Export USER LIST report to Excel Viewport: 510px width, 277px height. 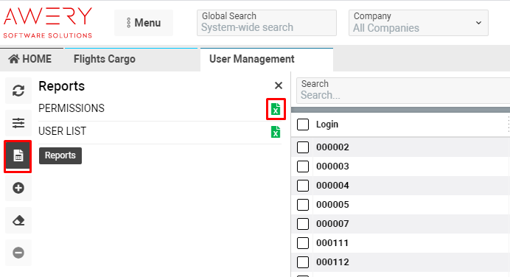click(x=276, y=132)
